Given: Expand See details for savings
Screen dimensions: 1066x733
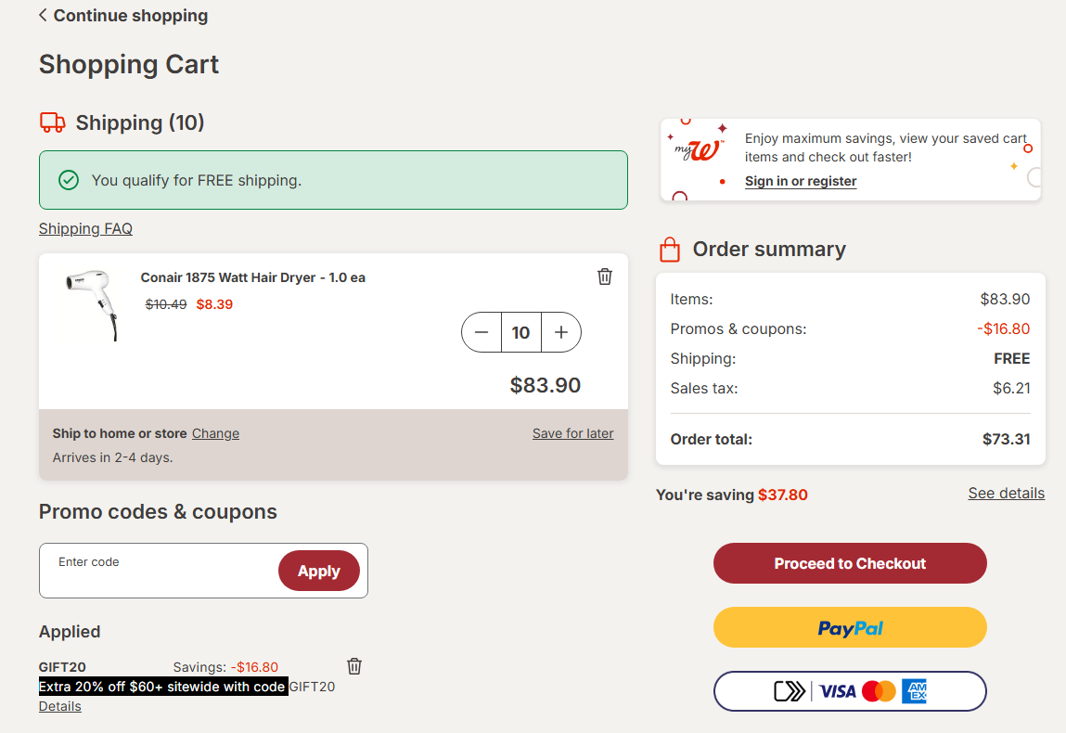Looking at the screenshot, I should (x=1007, y=493).
